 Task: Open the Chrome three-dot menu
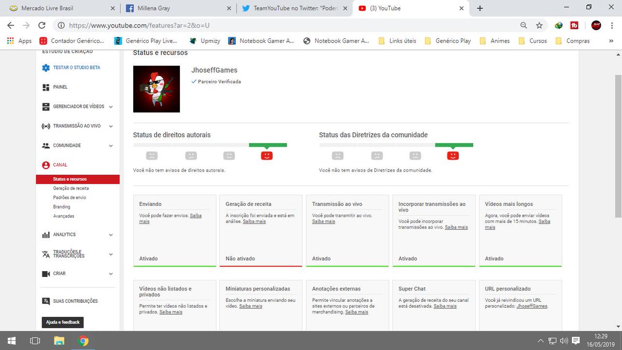pyautogui.click(x=612, y=25)
